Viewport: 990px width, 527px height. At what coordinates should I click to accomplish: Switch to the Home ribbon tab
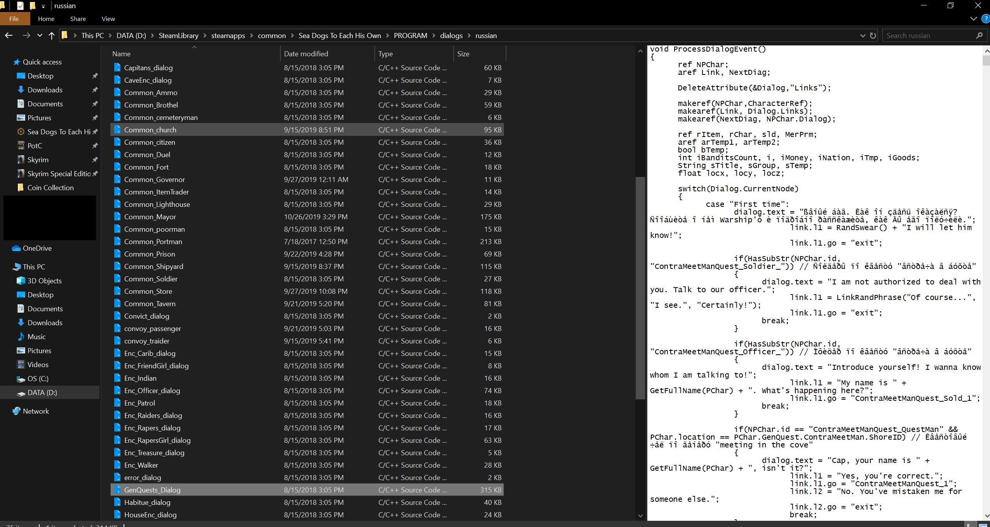pyautogui.click(x=46, y=19)
